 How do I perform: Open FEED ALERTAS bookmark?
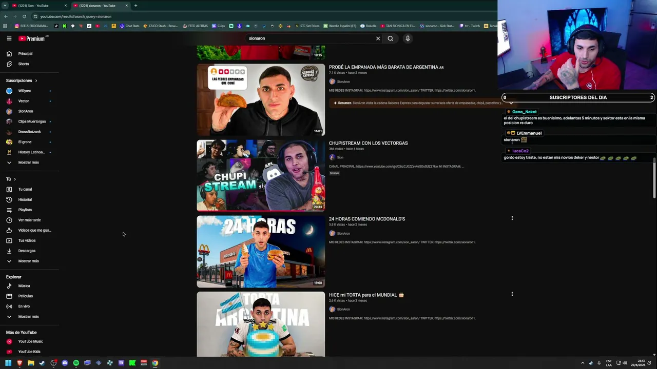click(195, 26)
